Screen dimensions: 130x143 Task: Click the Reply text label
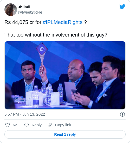point(37,125)
